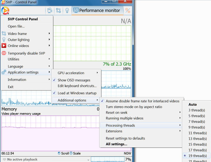Viewport: 211px width, 162px height.
Task: Uncheck Assume double frame rate for interlaced videos
Action: coord(142,101)
